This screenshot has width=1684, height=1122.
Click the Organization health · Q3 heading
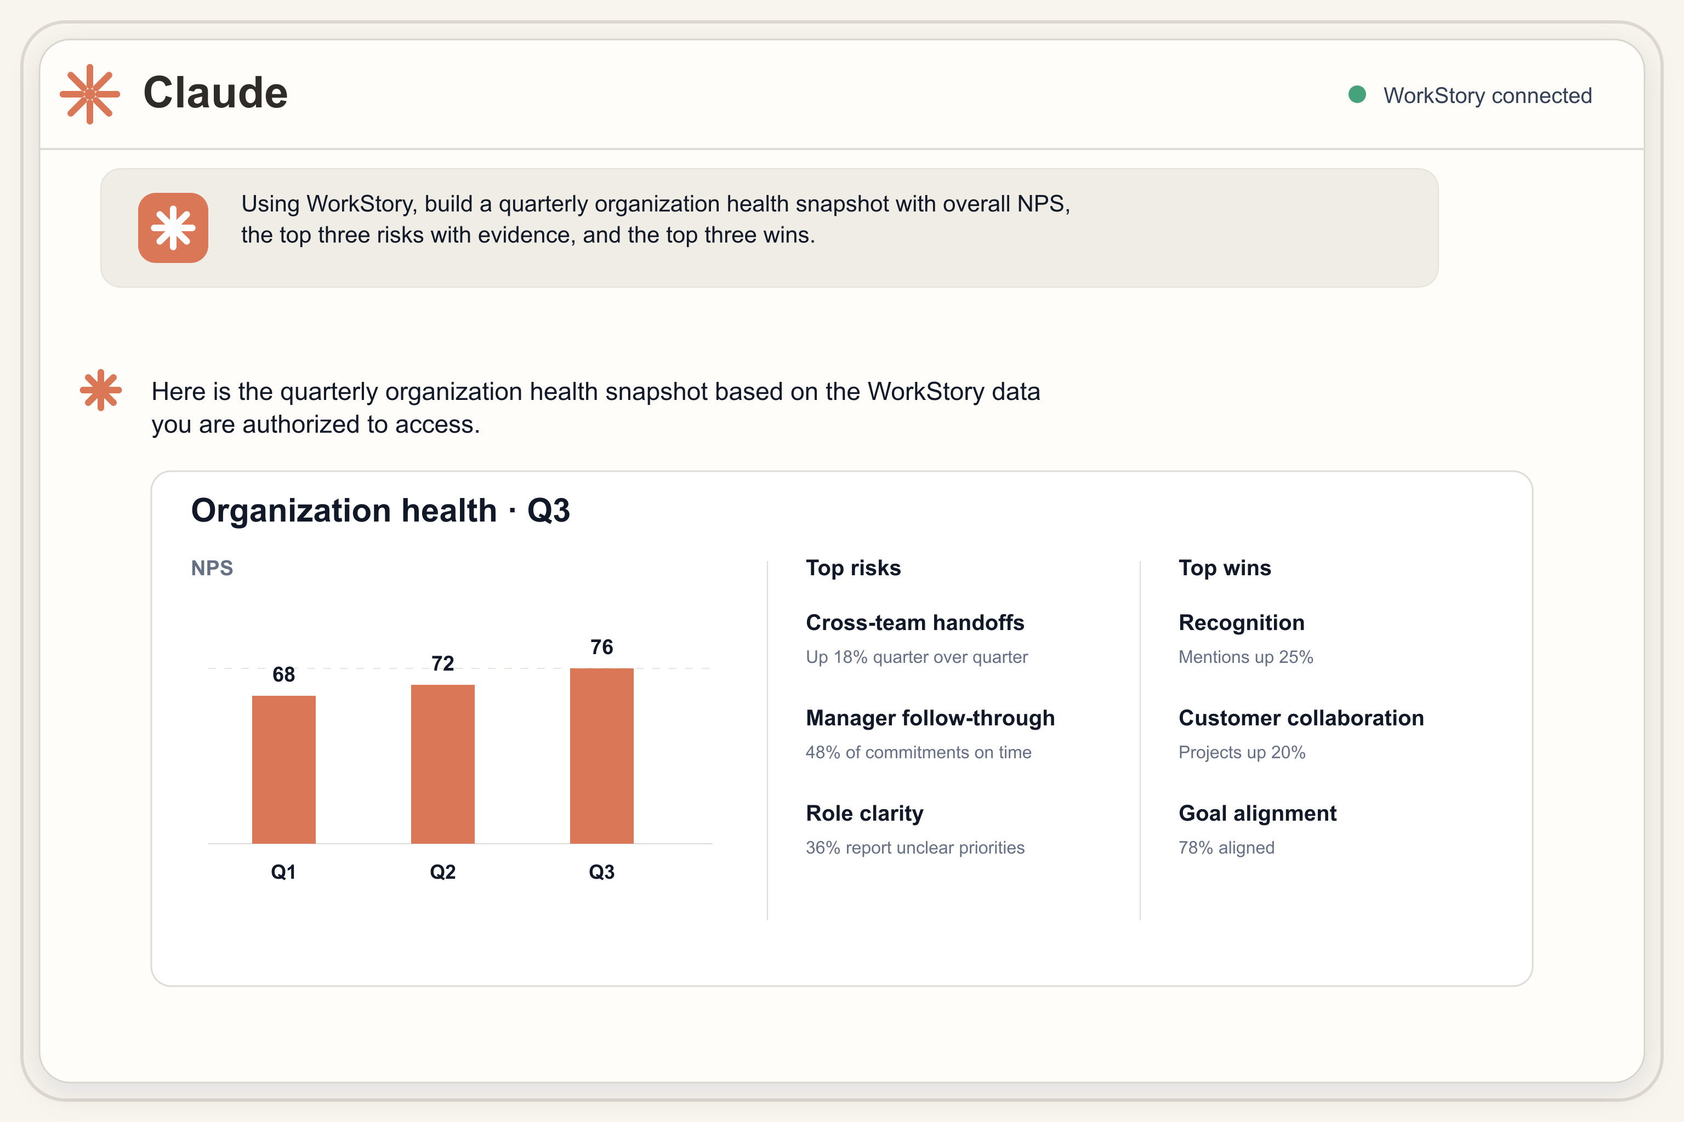(x=380, y=511)
